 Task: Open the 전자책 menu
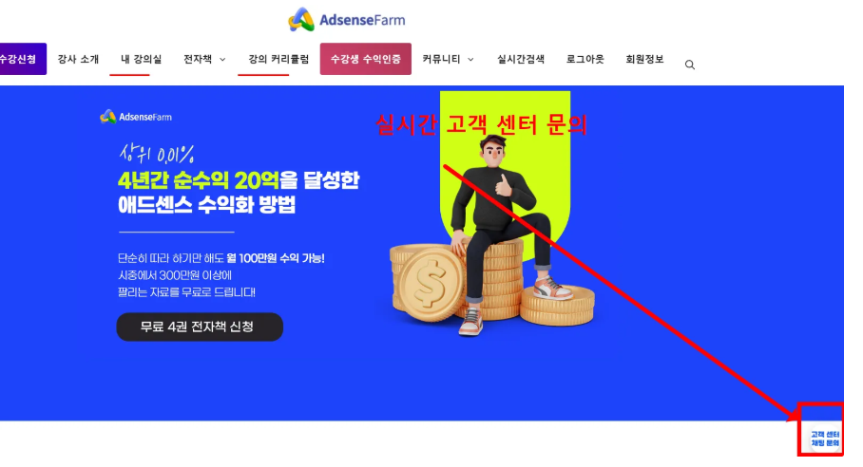tap(198, 59)
